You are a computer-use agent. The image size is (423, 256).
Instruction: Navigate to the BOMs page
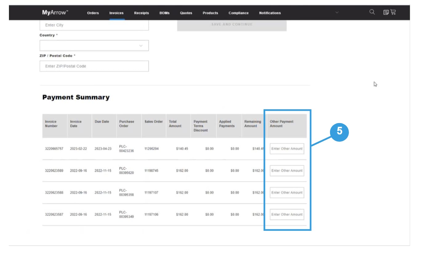coord(164,13)
